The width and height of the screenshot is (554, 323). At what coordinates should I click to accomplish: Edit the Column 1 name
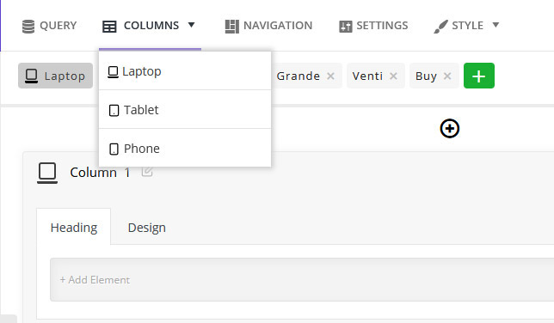coord(147,172)
